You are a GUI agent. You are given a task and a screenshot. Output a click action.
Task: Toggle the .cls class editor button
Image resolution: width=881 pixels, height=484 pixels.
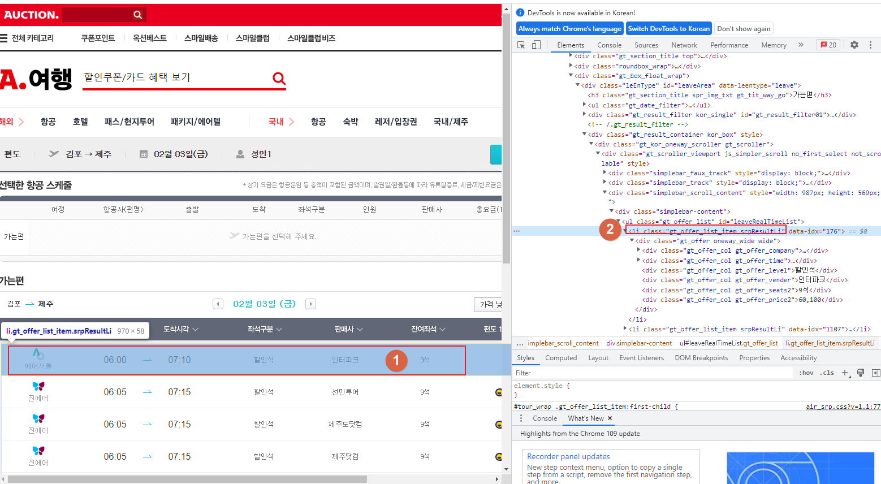pyautogui.click(x=827, y=373)
